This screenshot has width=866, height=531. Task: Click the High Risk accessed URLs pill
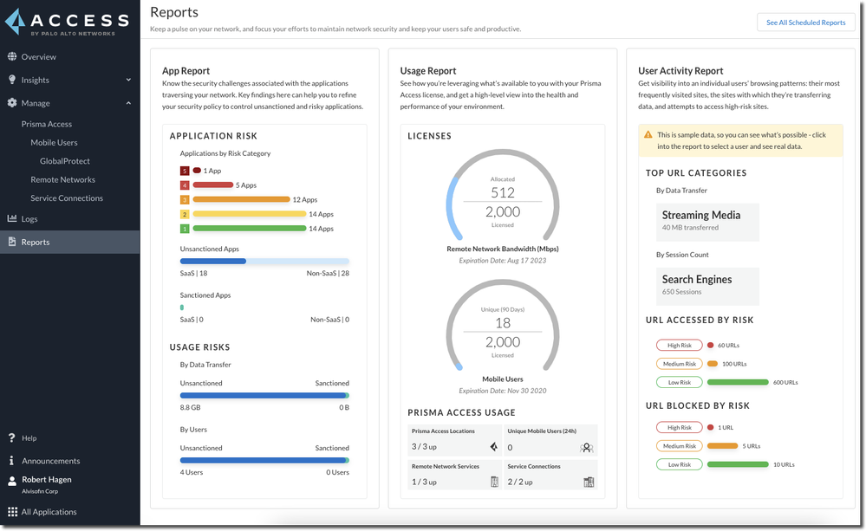[x=680, y=345]
